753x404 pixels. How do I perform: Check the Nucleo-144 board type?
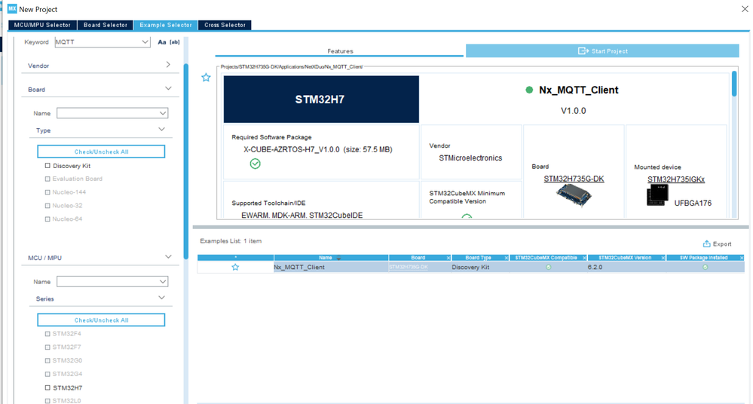tap(47, 192)
